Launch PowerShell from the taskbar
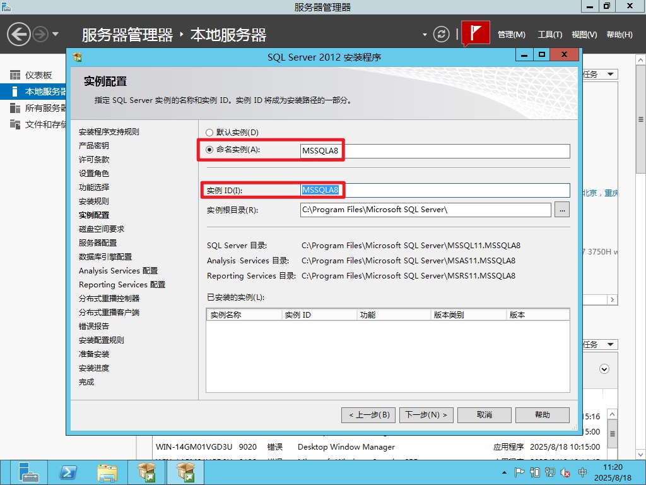This screenshot has width=646, height=485. (x=68, y=472)
